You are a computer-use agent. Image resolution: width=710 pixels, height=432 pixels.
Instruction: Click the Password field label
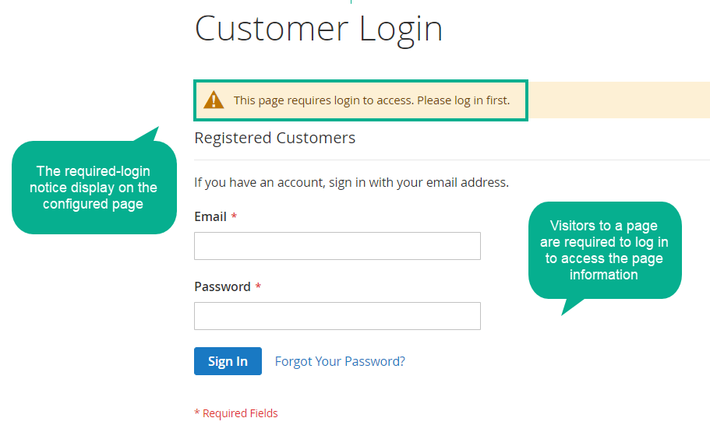coord(222,286)
